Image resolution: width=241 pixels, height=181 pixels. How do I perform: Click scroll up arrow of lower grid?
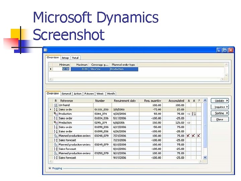(205, 101)
